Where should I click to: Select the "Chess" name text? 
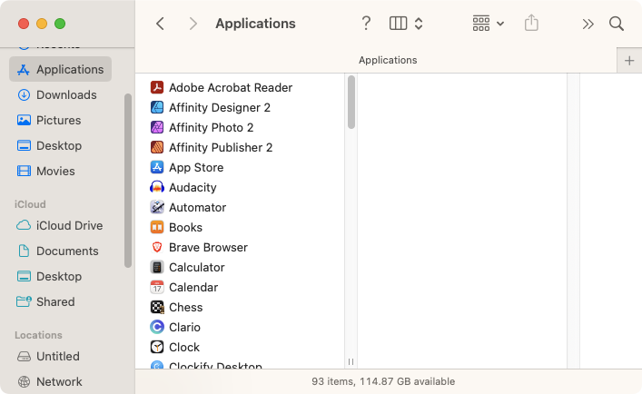(x=186, y=307)
